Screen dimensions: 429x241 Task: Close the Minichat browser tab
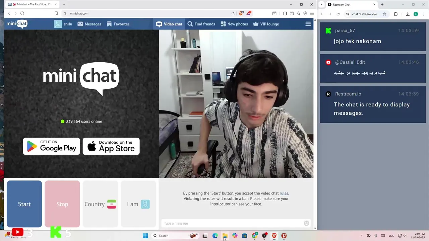(x=56, y=4)
